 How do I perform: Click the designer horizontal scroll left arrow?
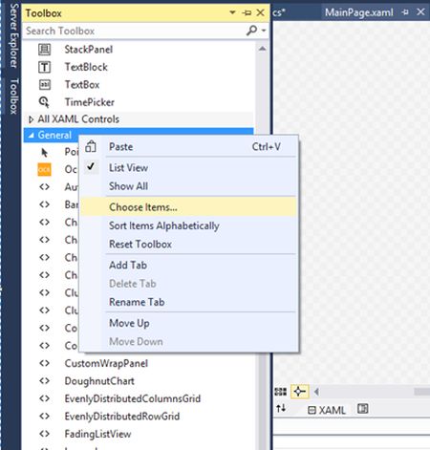pos(316,392)
